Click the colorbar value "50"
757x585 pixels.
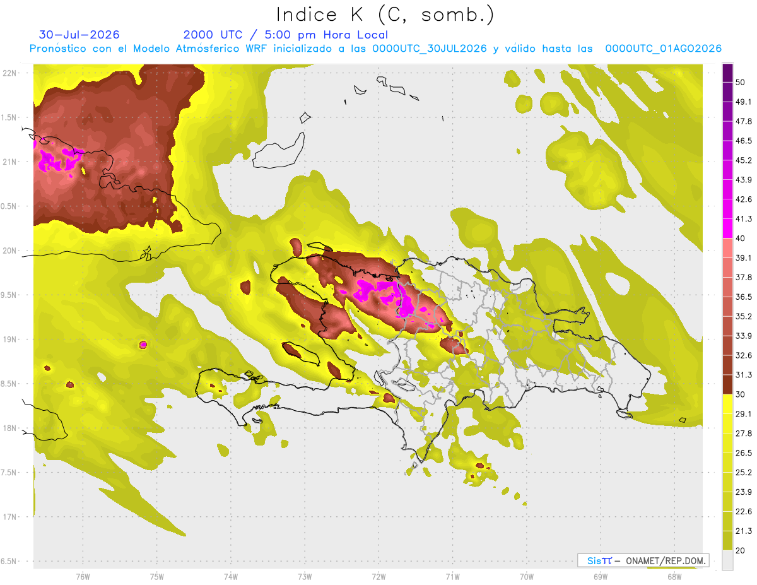[741, 82]
